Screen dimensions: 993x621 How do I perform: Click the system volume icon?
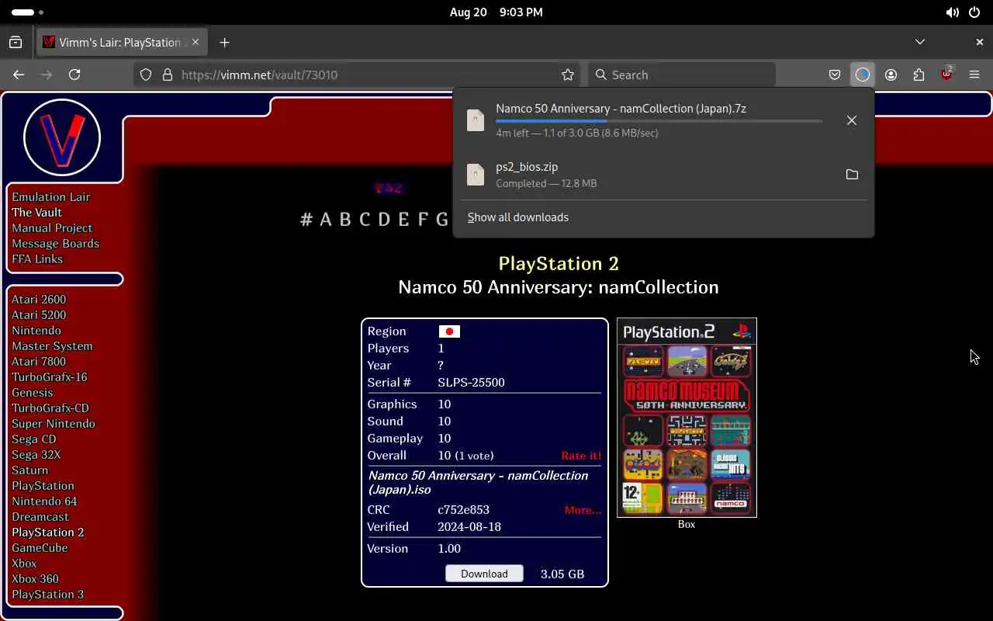coord(953,12)
